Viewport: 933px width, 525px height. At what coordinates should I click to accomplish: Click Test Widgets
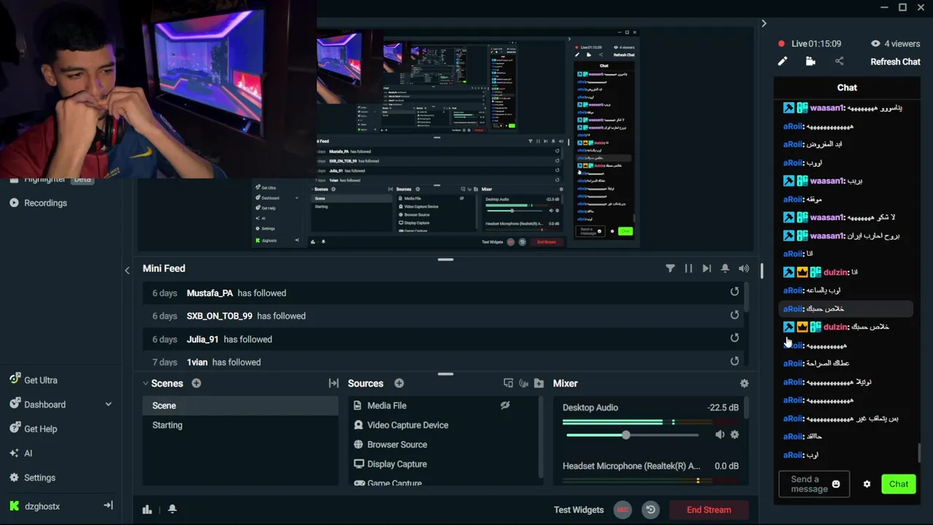(x=579, y=510)
